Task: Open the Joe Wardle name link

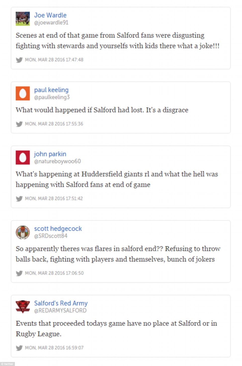Action: [x=50, y=15]
